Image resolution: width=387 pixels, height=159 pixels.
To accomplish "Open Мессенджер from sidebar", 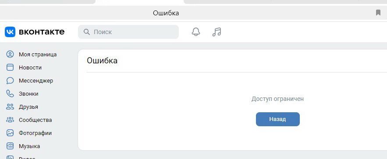I will (x=36, y=80).
